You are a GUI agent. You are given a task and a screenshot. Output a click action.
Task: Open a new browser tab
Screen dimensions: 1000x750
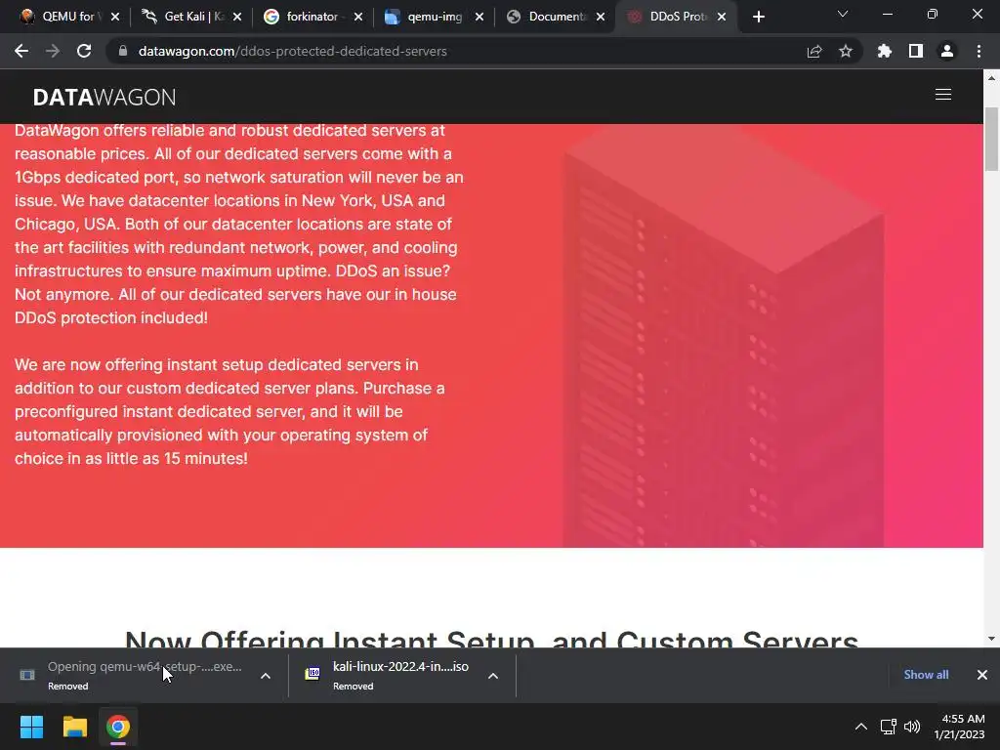(758, 18)
